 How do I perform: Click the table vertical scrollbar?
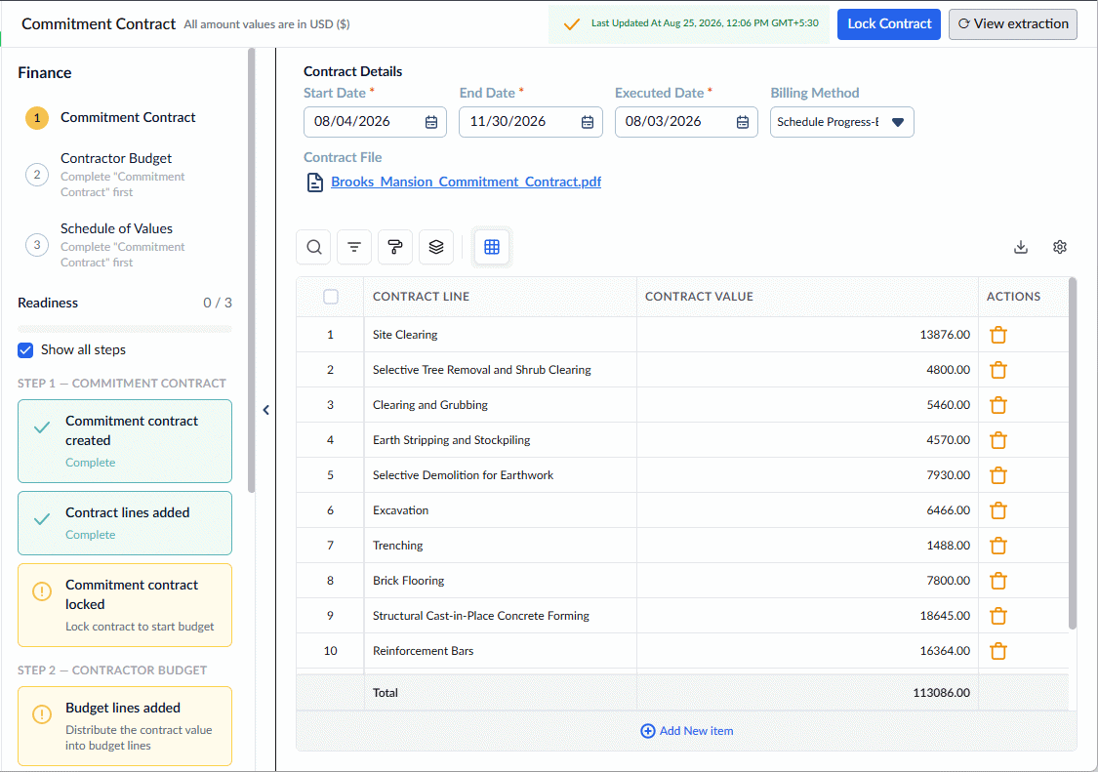1072,454
